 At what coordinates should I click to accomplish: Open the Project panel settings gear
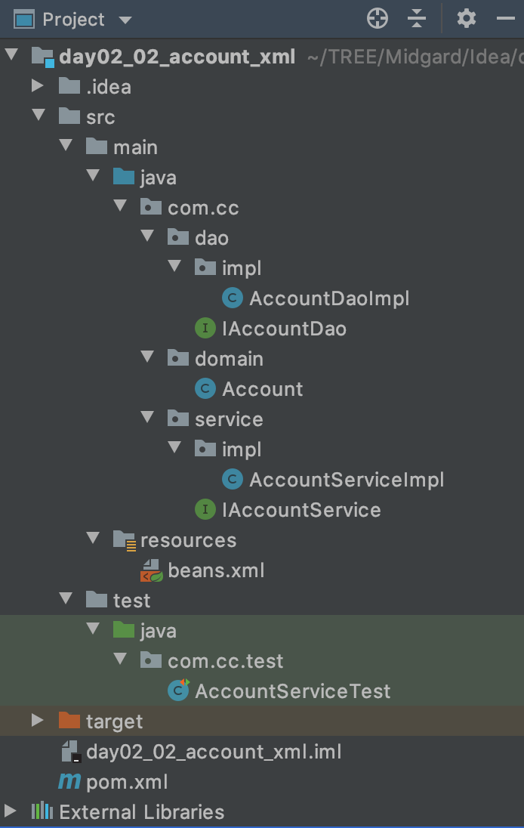[x=467, y=19]
